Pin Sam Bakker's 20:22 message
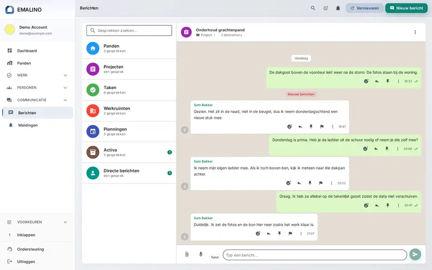The image size is (432, 270). pos(309,183)
